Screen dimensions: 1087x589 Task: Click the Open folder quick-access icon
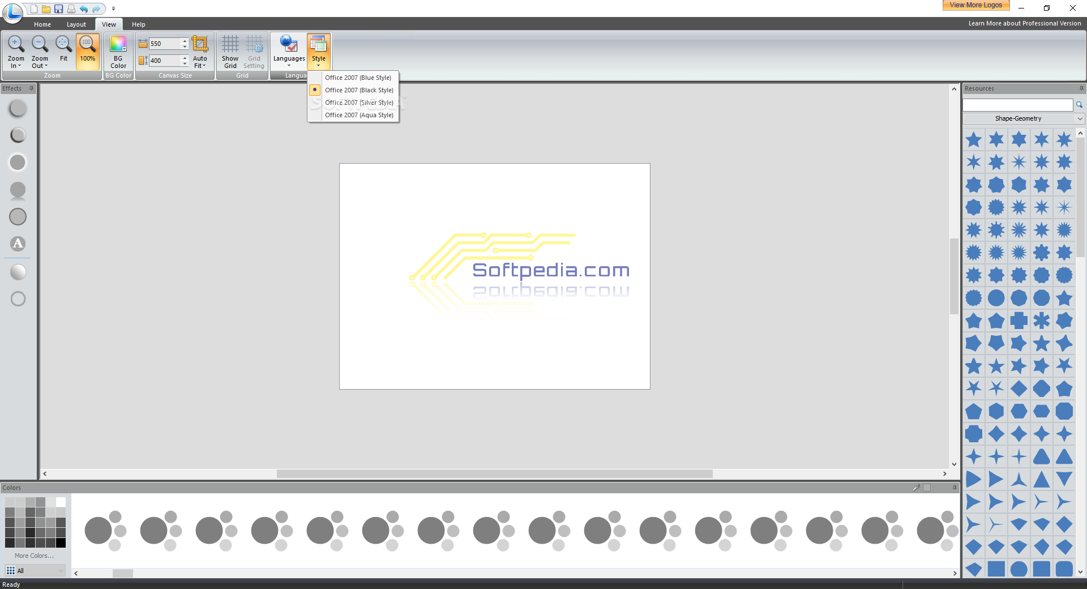tap(46, 9)
